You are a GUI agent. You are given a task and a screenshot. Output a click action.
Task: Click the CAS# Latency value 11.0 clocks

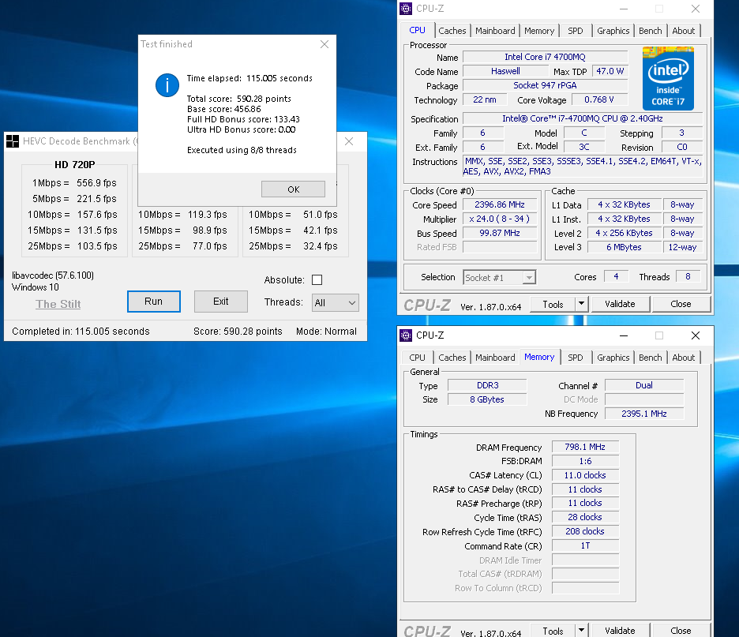(x=585, y=475)
